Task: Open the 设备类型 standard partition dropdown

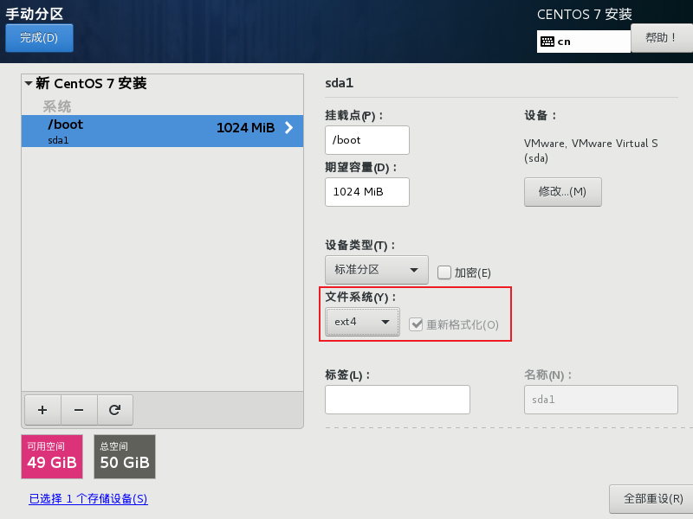Action: click(x=376, y=269)
